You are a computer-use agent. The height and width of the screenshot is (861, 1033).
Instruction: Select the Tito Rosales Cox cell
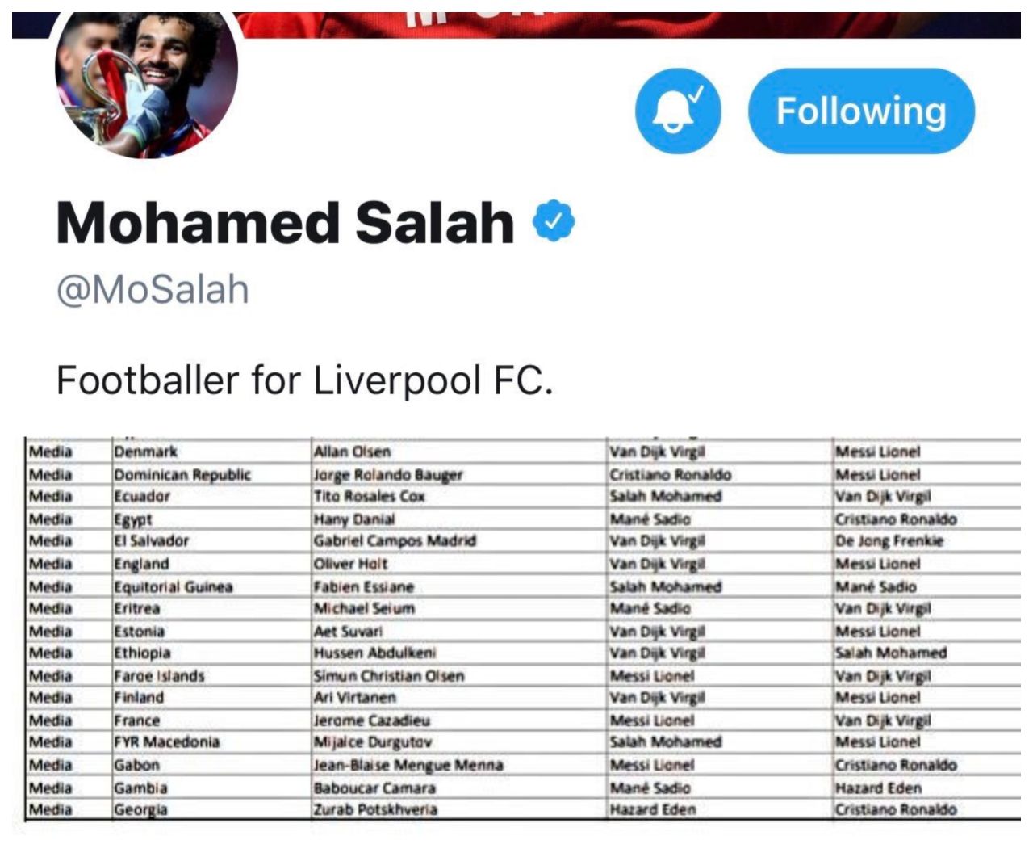click(x=458, y=496)
